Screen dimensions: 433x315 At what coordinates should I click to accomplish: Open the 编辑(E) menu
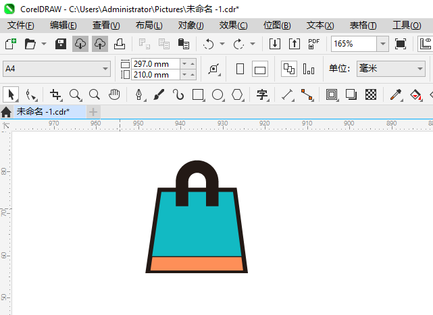[63, 26]
